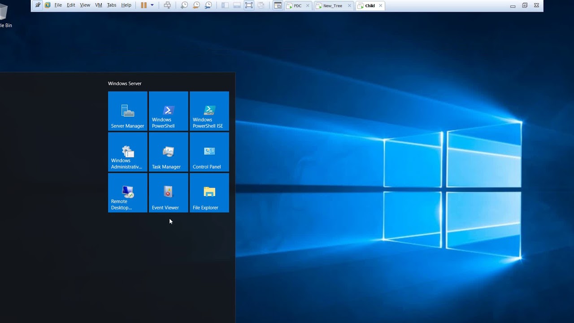This screenshot has width=574, height=323.
Task: Click the Unity mode icon
Action: pos(261,5)
